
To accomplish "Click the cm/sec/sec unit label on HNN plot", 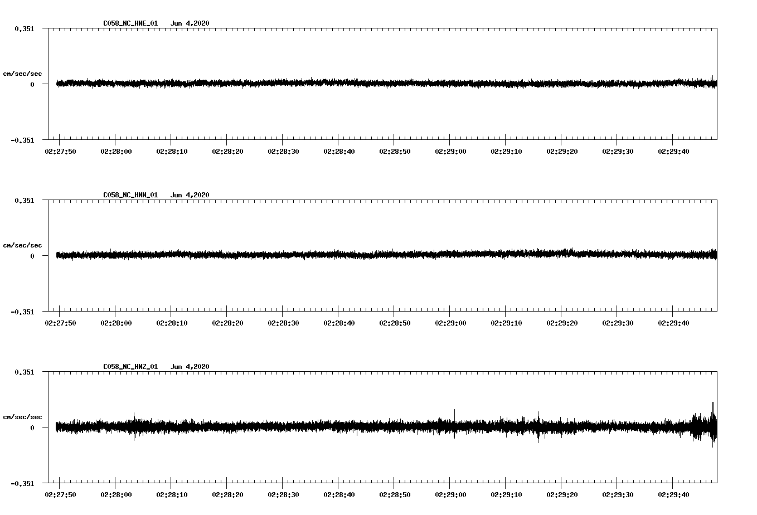I will [23, 245].
